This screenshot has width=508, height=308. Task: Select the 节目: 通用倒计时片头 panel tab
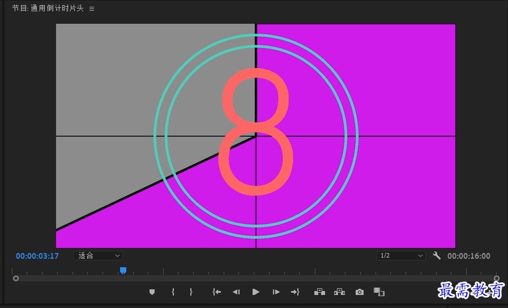tap(48, 8)
